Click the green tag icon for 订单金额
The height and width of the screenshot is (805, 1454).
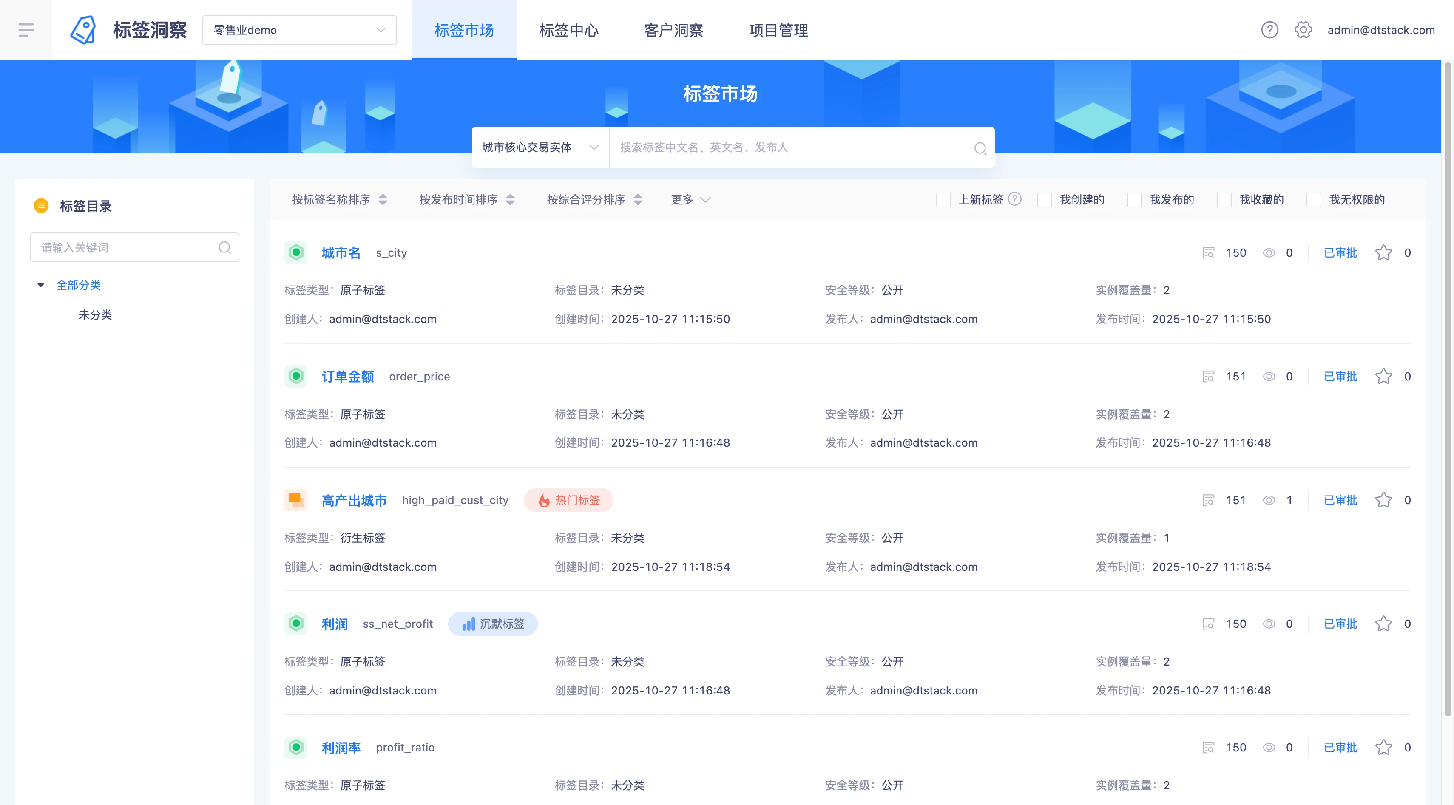point(296,376)
